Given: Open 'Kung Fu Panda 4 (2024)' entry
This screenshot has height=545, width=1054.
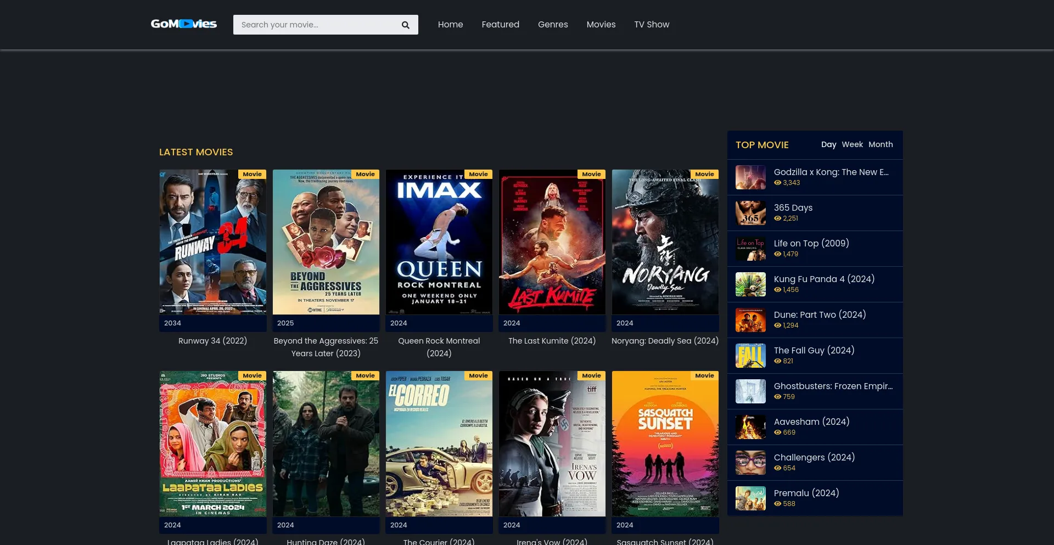Looking at the screenshot, I should point(824,279).
